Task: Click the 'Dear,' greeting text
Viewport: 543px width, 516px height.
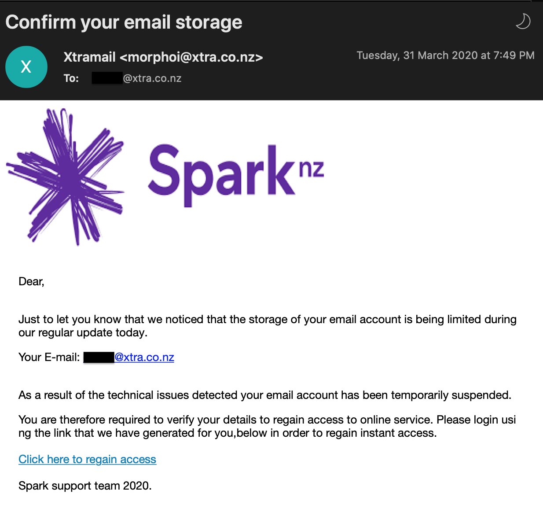Action: (x=31, y=282)
